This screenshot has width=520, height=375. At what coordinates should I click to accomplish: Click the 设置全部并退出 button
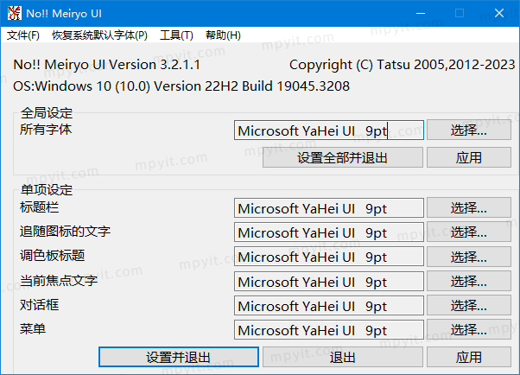coord(343,157)
